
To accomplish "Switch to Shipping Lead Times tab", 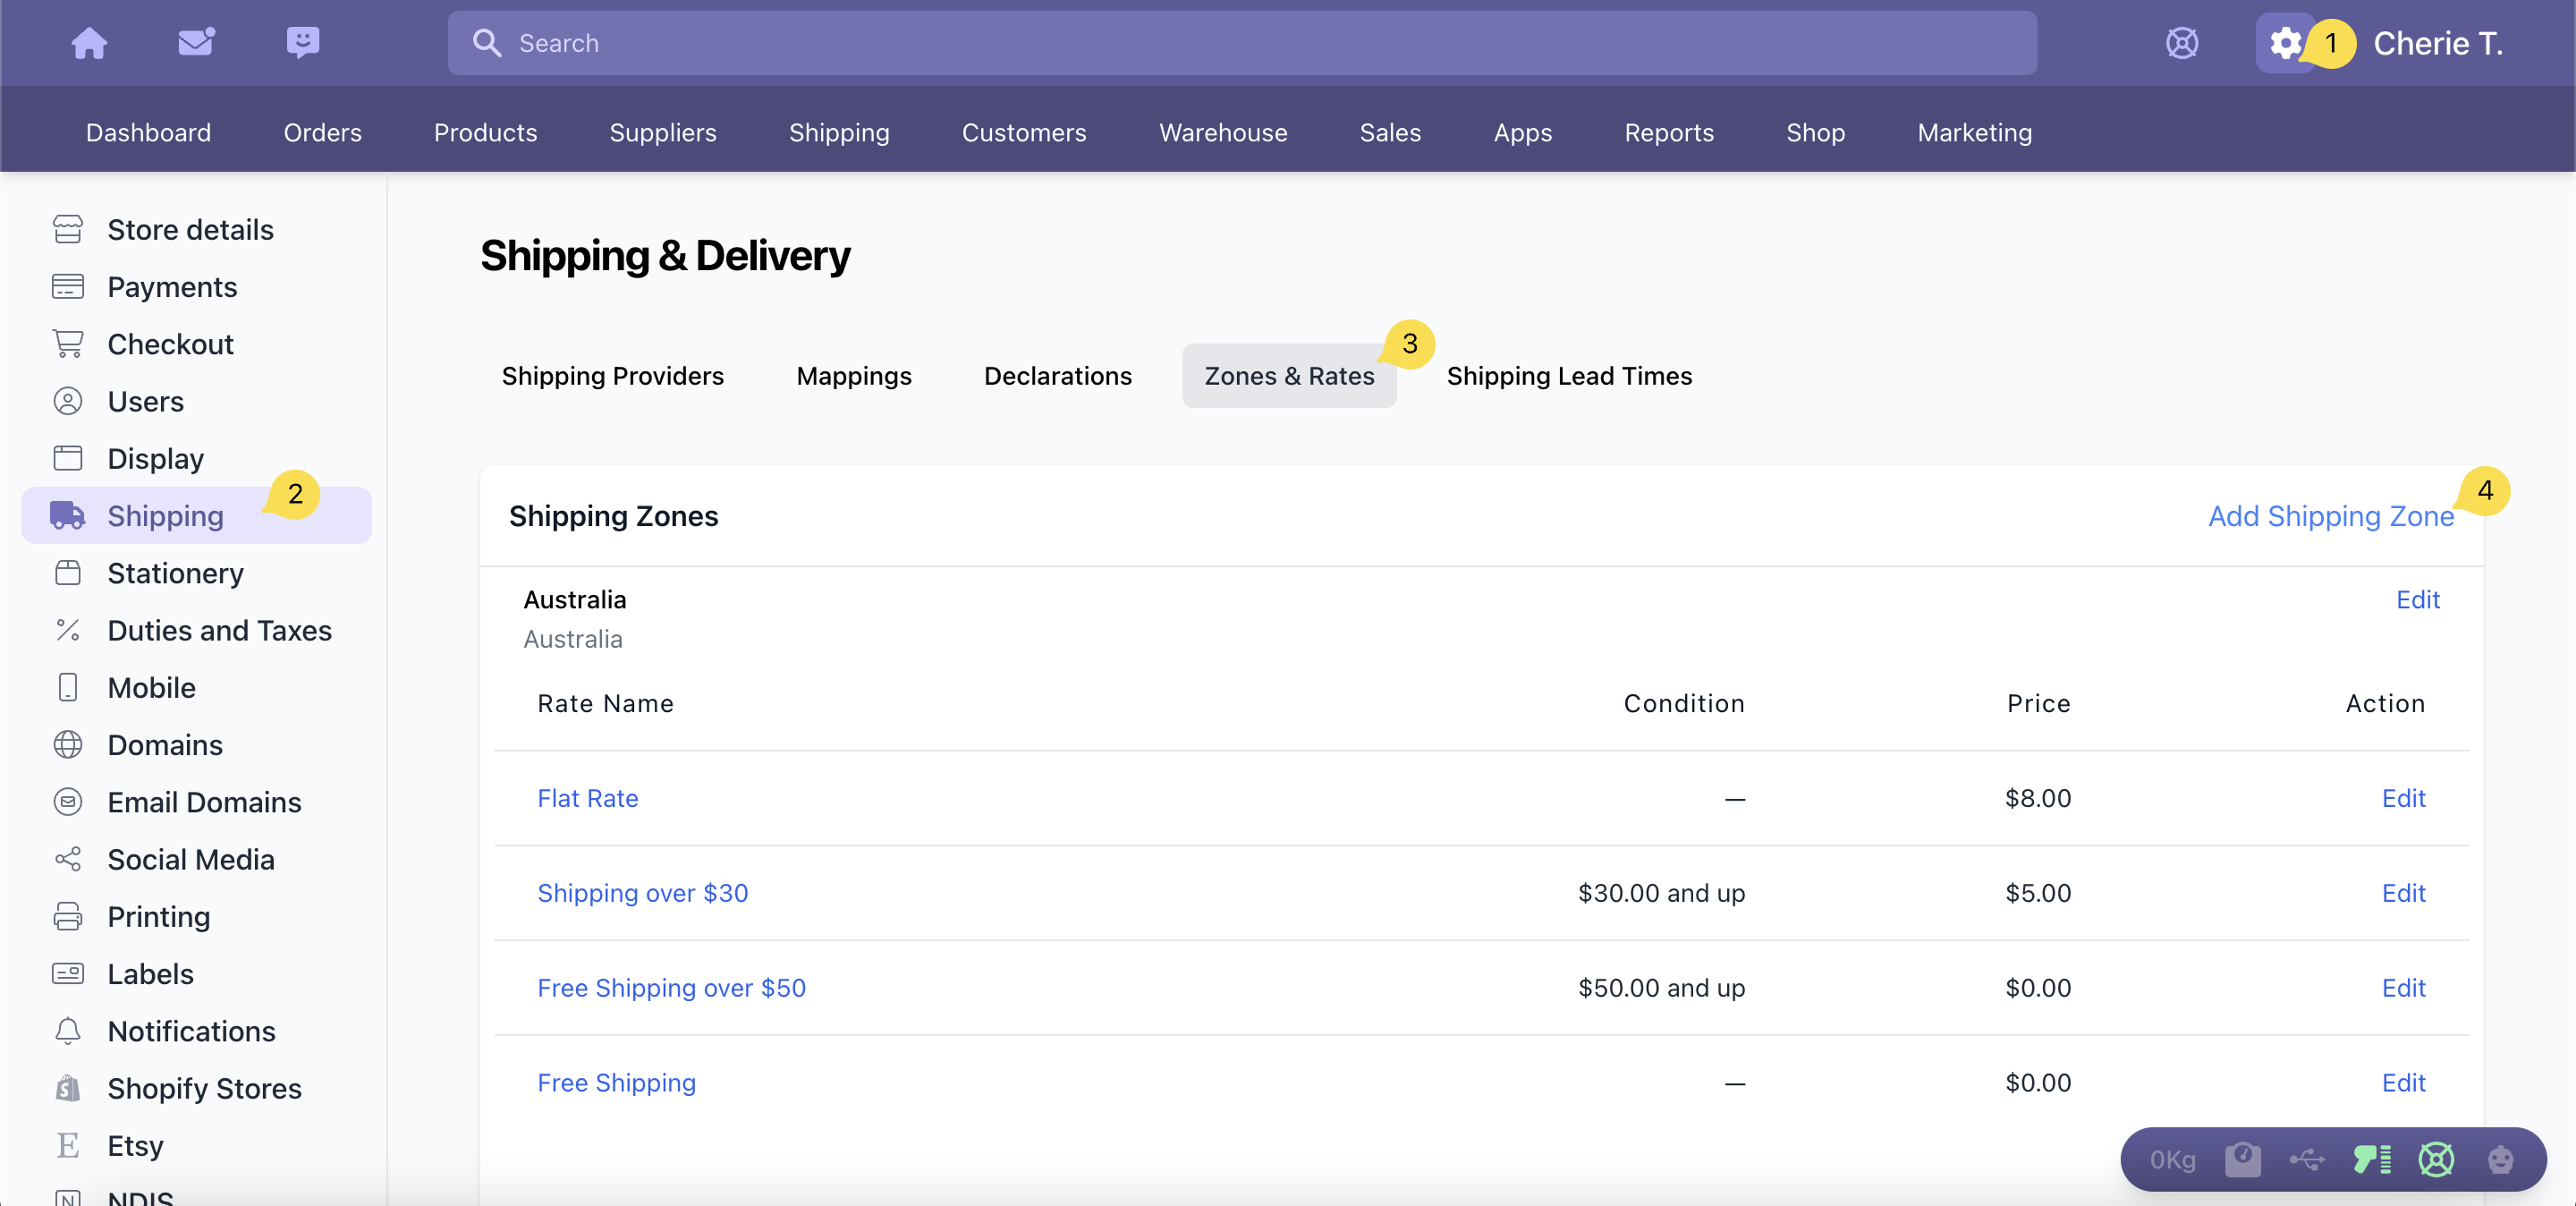I will (x=1568, y=376).
